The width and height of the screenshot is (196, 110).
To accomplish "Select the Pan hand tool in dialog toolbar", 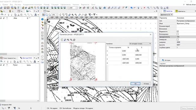I will coord(62,40).
